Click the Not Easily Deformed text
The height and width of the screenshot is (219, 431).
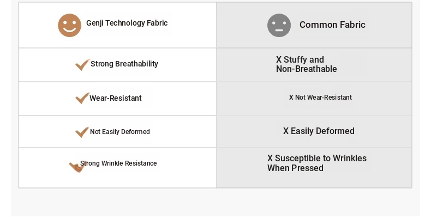(120, 132)
